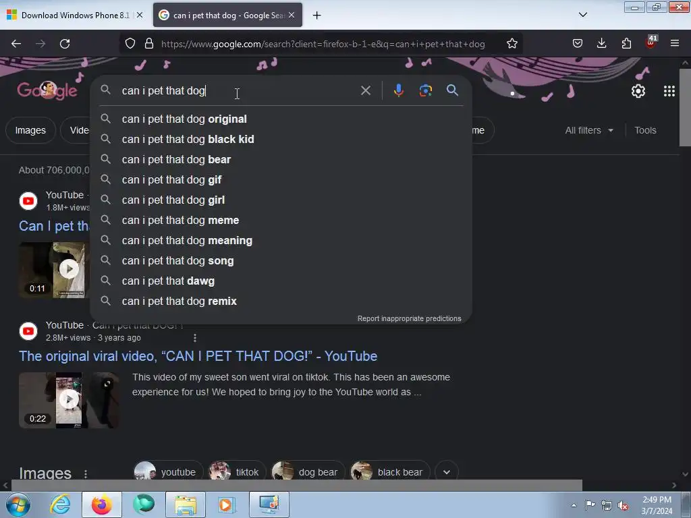
Task: Open Windows Explorer folder from taskbar
Action: pos(186,505)
